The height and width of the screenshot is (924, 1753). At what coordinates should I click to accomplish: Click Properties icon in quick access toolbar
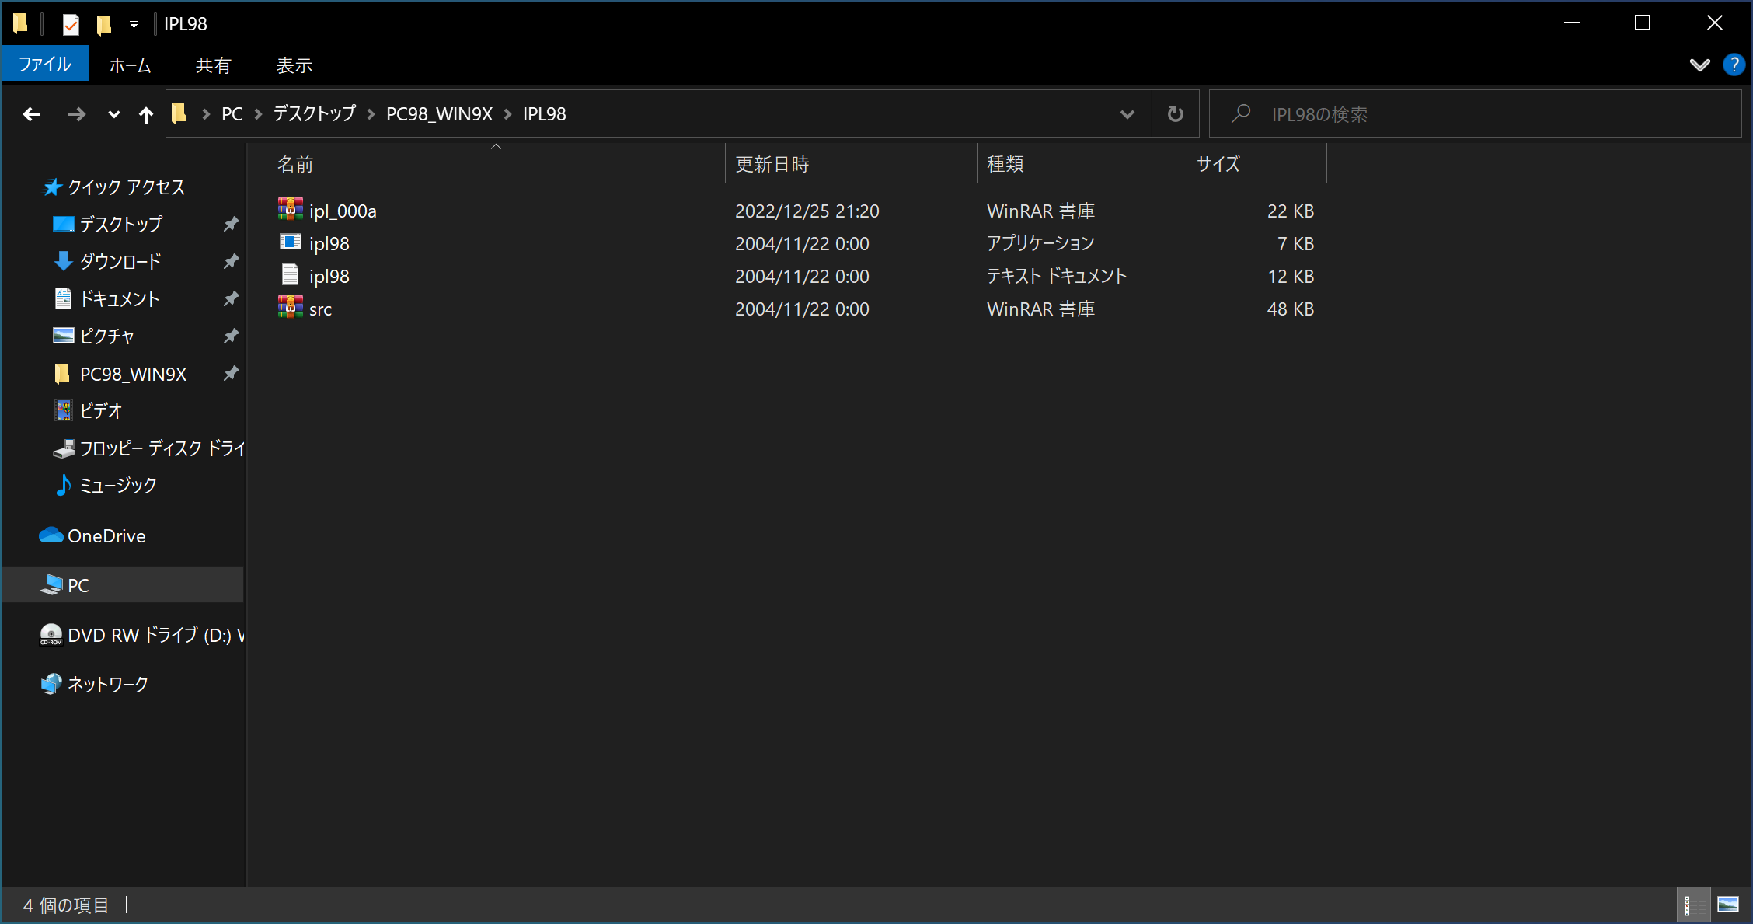71,24
